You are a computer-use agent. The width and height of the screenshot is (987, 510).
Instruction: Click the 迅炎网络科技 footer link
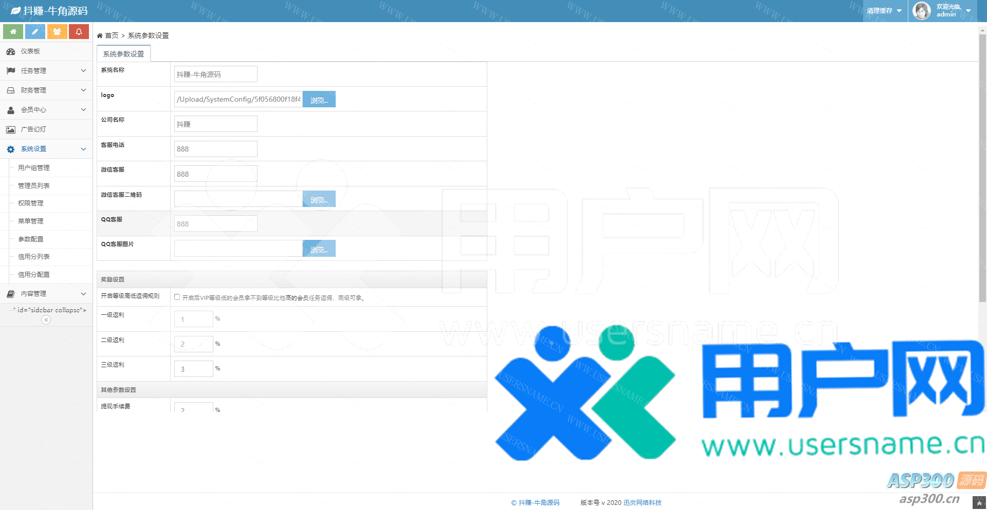pos(643,503)
